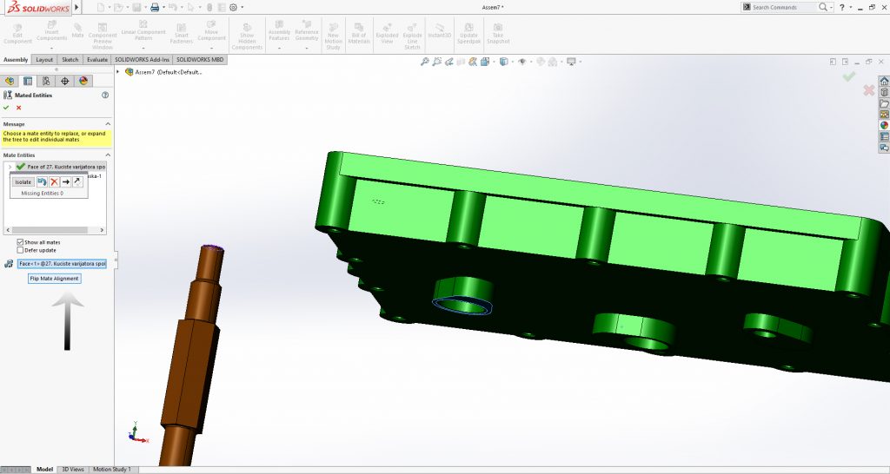This screenshot has width=890, height=474.
Task: Collapse the Message section
Action: (108, 124)
